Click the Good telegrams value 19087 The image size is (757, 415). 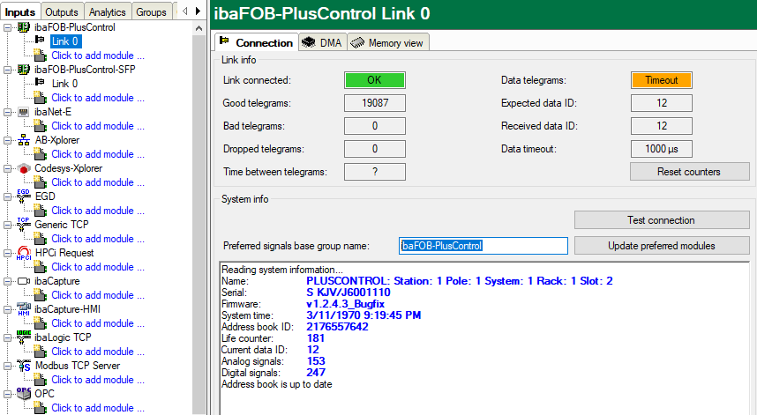coord(375,103)
